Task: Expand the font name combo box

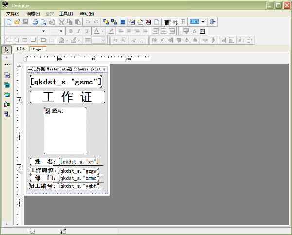Action: tap(43, 31)
